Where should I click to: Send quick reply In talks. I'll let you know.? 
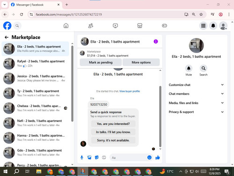click(x=113, y=132)
